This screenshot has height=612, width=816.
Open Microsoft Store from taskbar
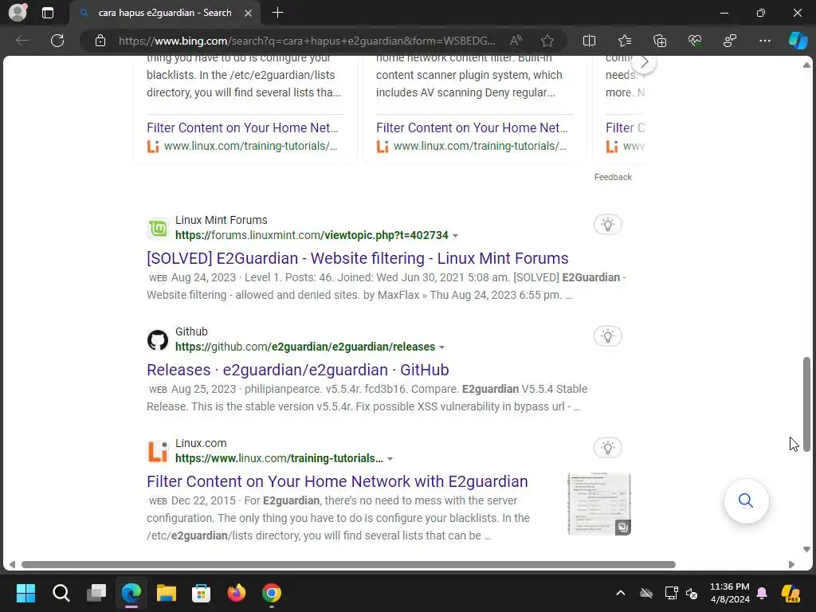tap(202, 593)
